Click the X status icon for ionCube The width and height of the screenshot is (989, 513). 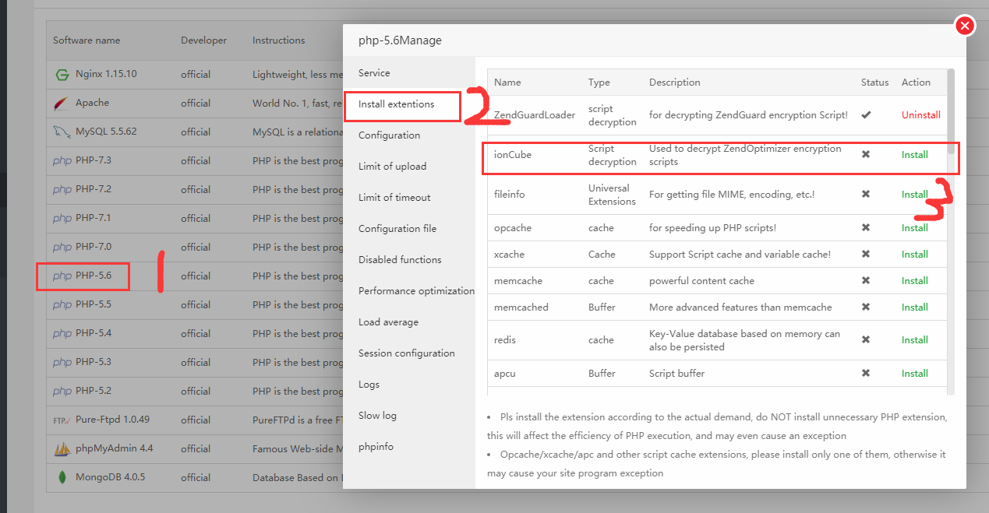[866, 155]
